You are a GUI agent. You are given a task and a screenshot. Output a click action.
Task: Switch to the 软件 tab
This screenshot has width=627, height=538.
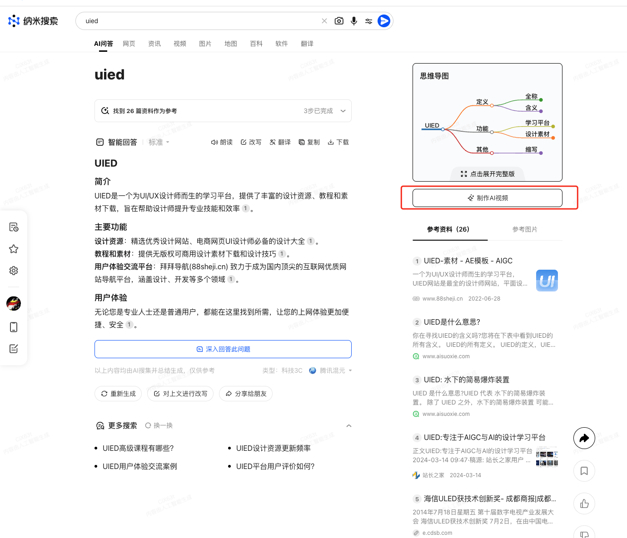click(x=282, y=44)
